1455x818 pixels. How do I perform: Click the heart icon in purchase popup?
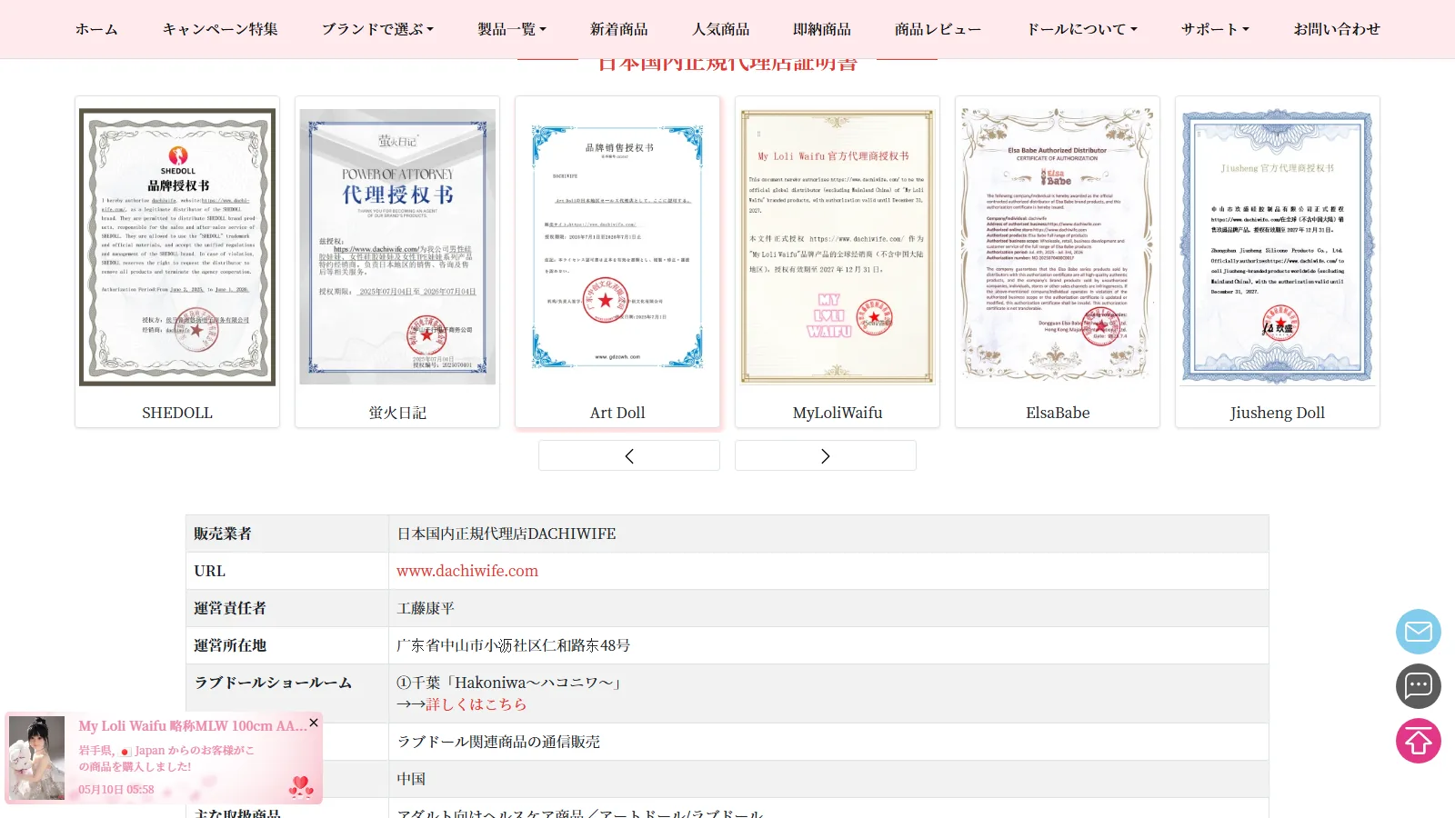pyautogui.click(x=301, y=785)
